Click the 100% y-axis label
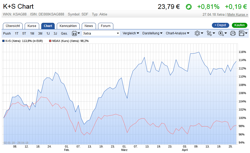Screen dimensions: 250x153 click(x=242, y=118)
